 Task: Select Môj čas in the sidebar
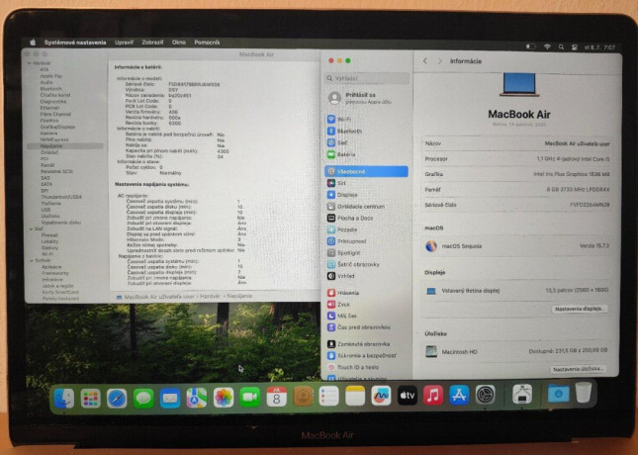[342, 316]
